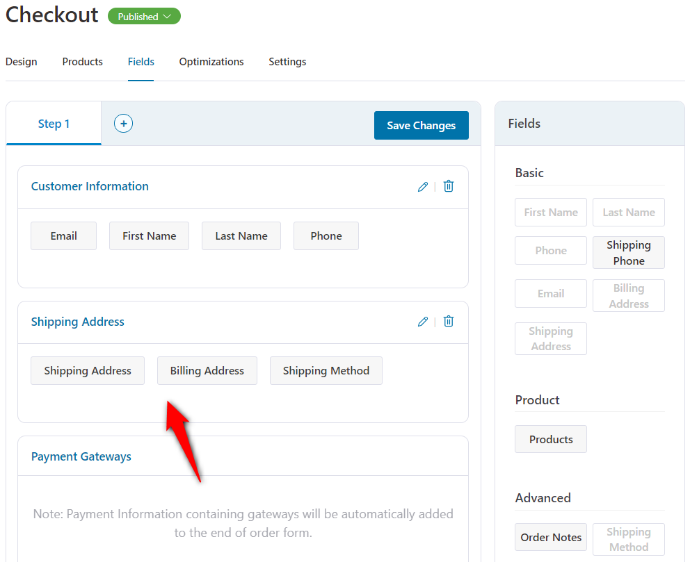Viewport: 690px width, 562px height.
Task: Select the First Name field in Customer Information
Action: [149, 236]
